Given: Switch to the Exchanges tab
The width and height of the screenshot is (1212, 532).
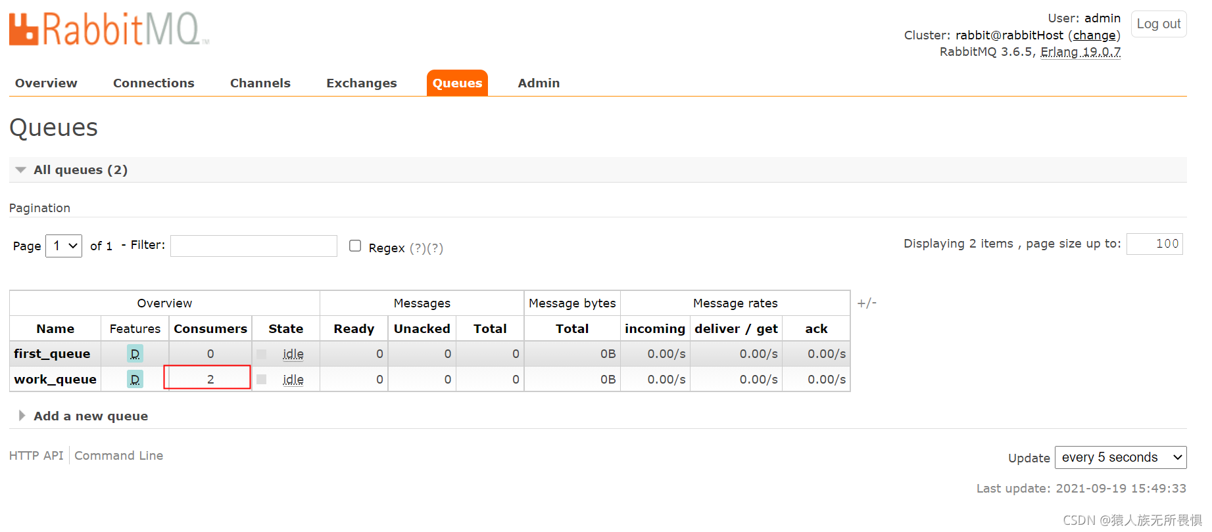Looking at the screenshot, I should 362,83.
